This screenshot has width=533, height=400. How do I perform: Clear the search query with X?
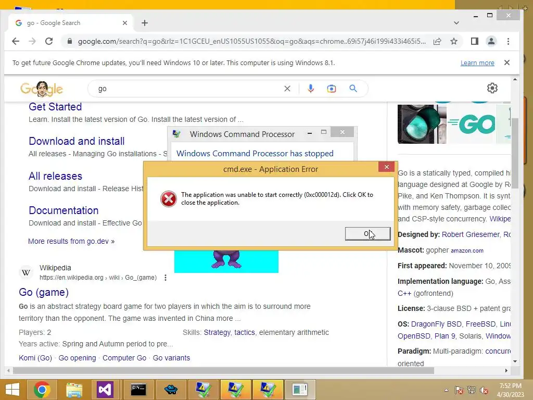pyautogui.click(x=287, y=89)
